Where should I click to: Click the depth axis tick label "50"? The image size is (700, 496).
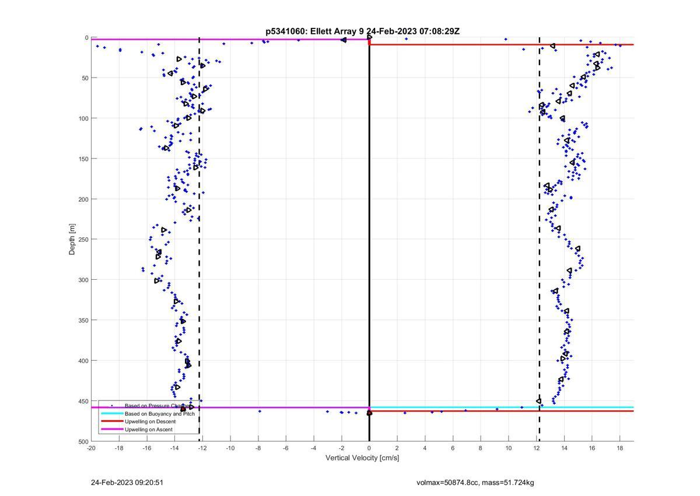[85, 78]
